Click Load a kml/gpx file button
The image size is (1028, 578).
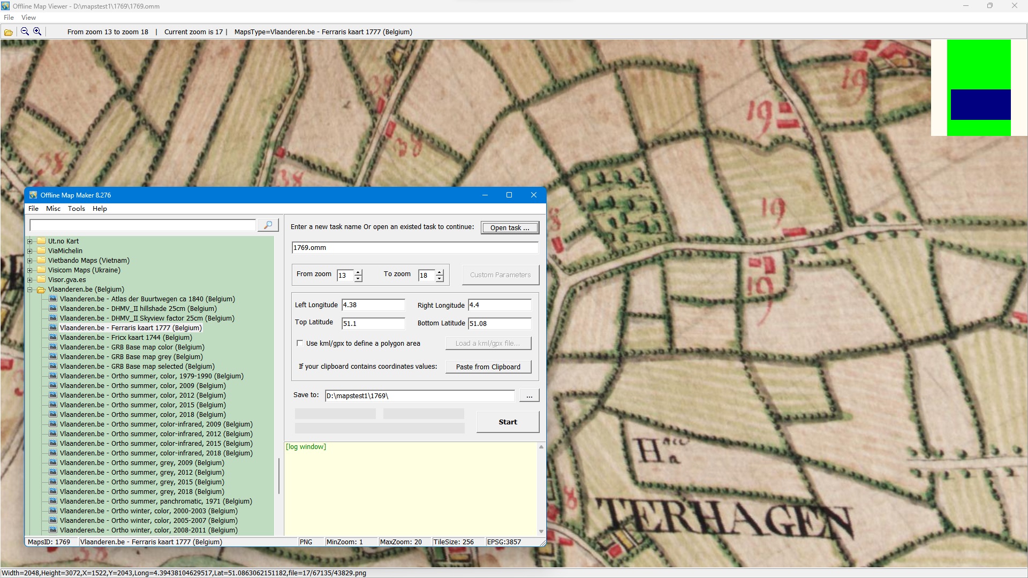tap(488, 343)
